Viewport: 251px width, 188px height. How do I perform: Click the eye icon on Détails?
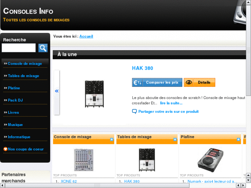click(x=189, y=82)
